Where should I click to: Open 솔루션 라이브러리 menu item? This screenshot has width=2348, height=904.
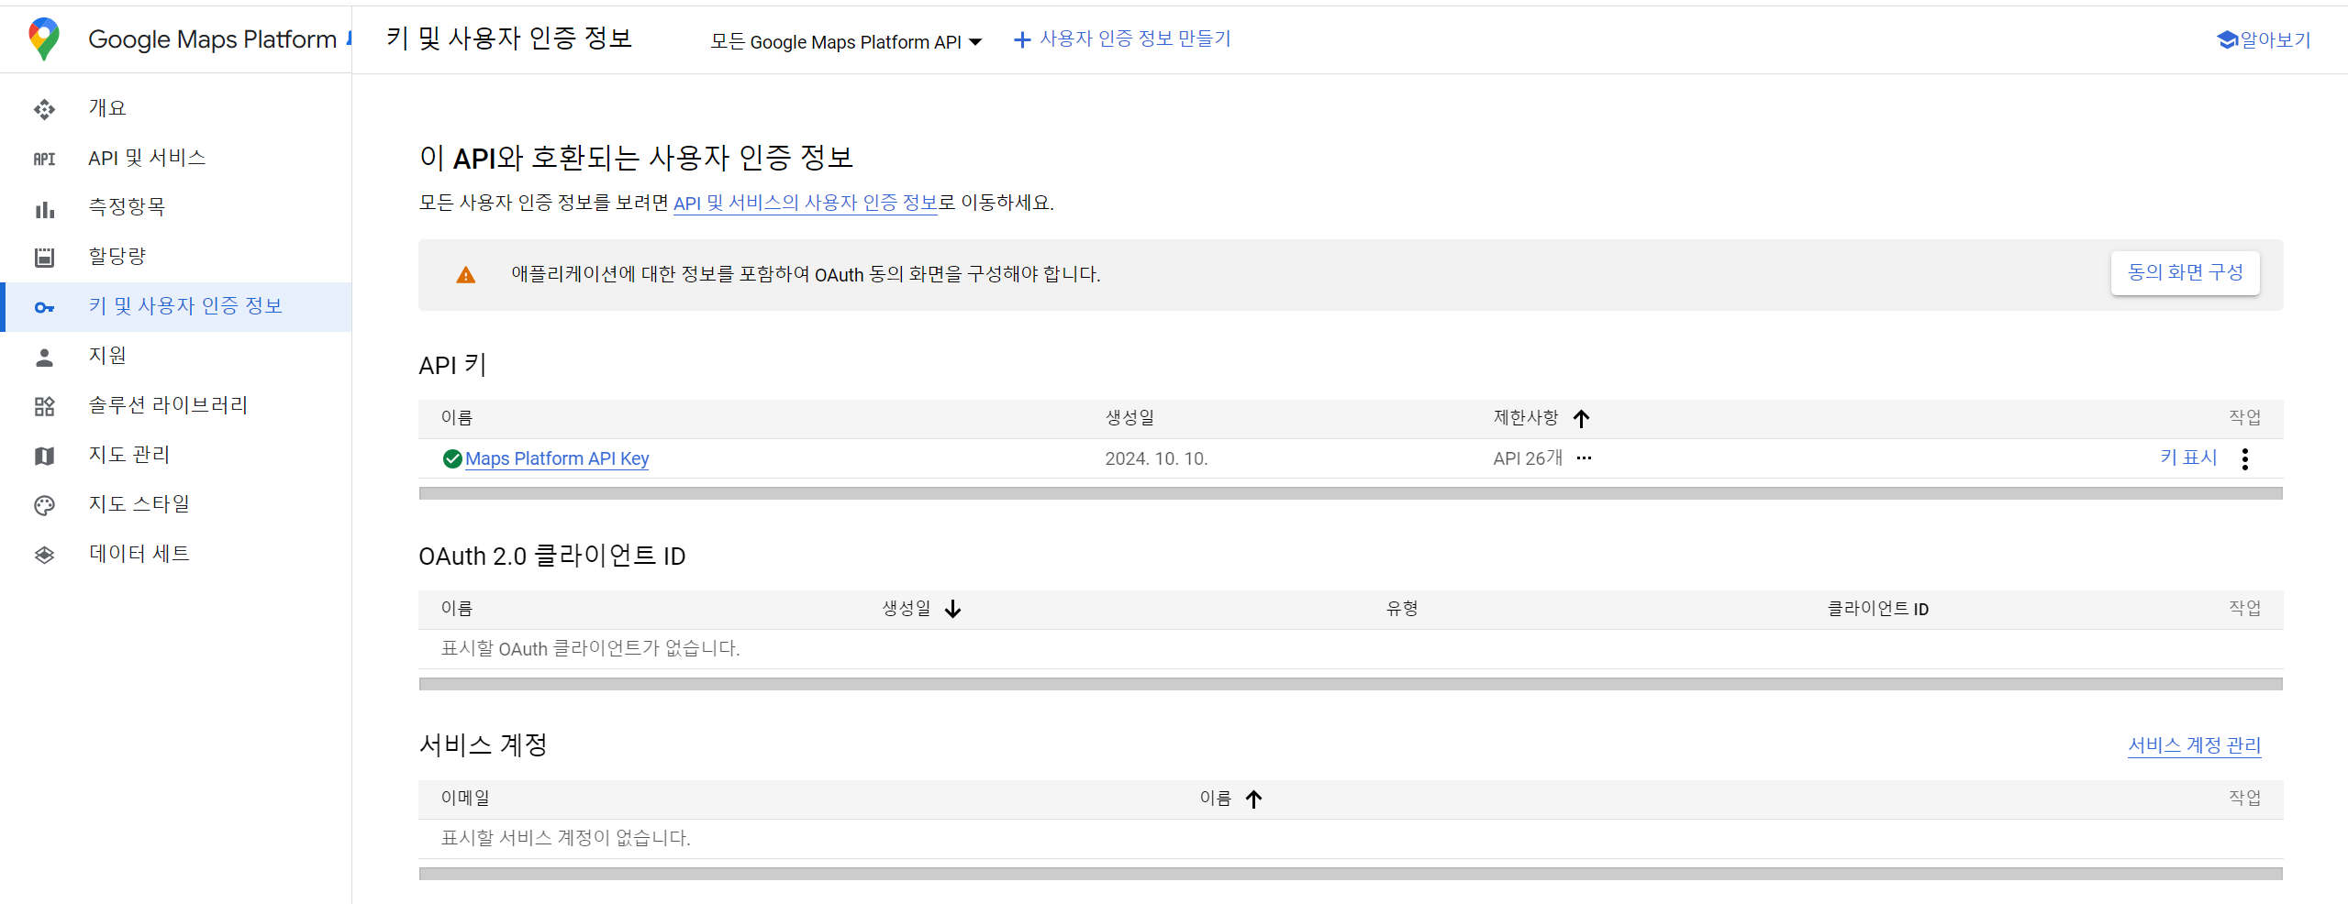(168, 405)
